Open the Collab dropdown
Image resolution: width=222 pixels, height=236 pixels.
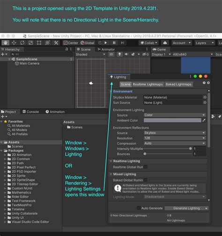[148, 43]
